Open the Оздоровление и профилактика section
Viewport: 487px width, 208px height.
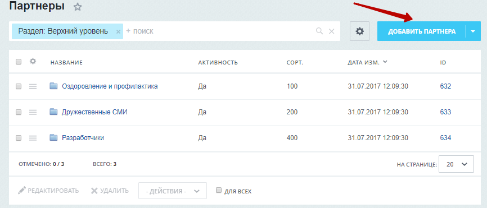110,86
